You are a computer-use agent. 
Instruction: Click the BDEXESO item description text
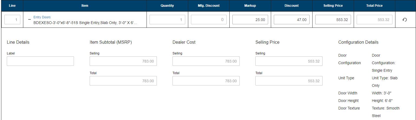point(85,23)
